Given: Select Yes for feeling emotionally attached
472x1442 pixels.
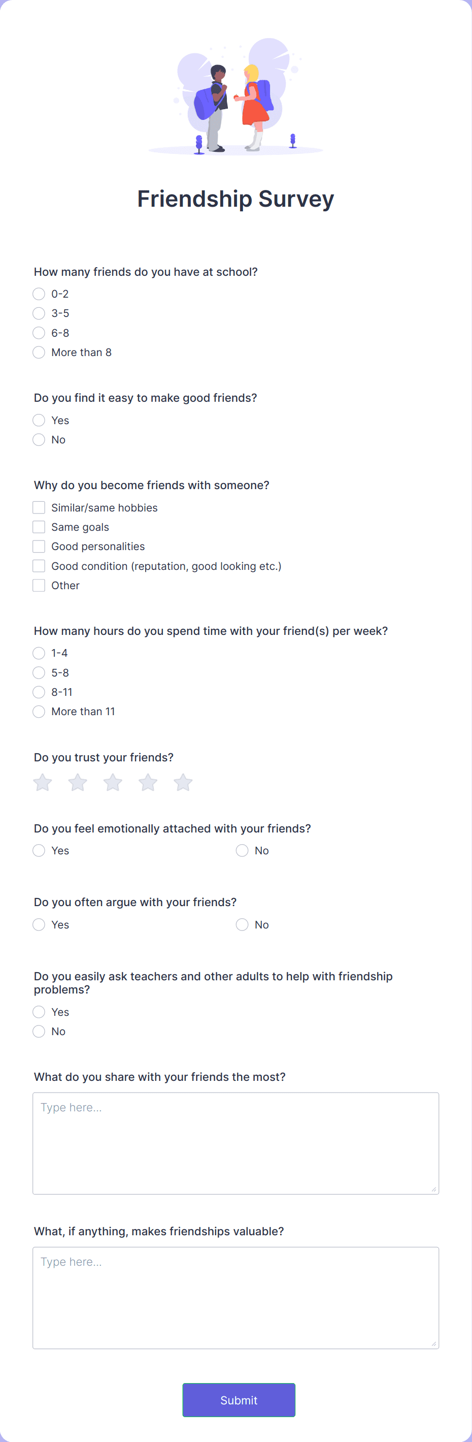Looking at the screenshot, I should 39,850.
